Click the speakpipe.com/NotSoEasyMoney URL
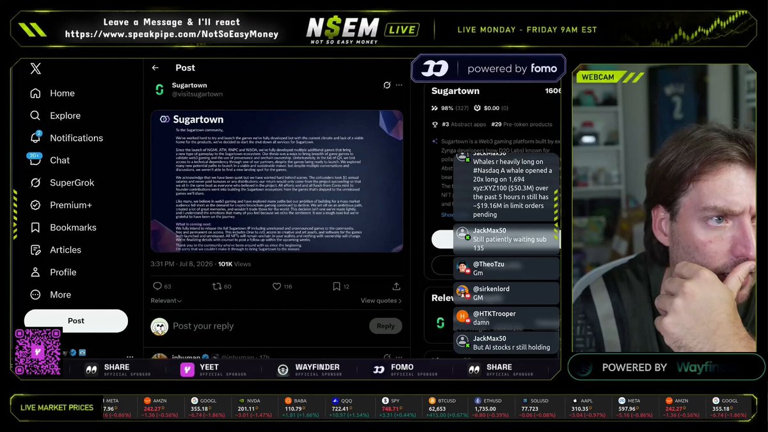 [x=172, y=34]
